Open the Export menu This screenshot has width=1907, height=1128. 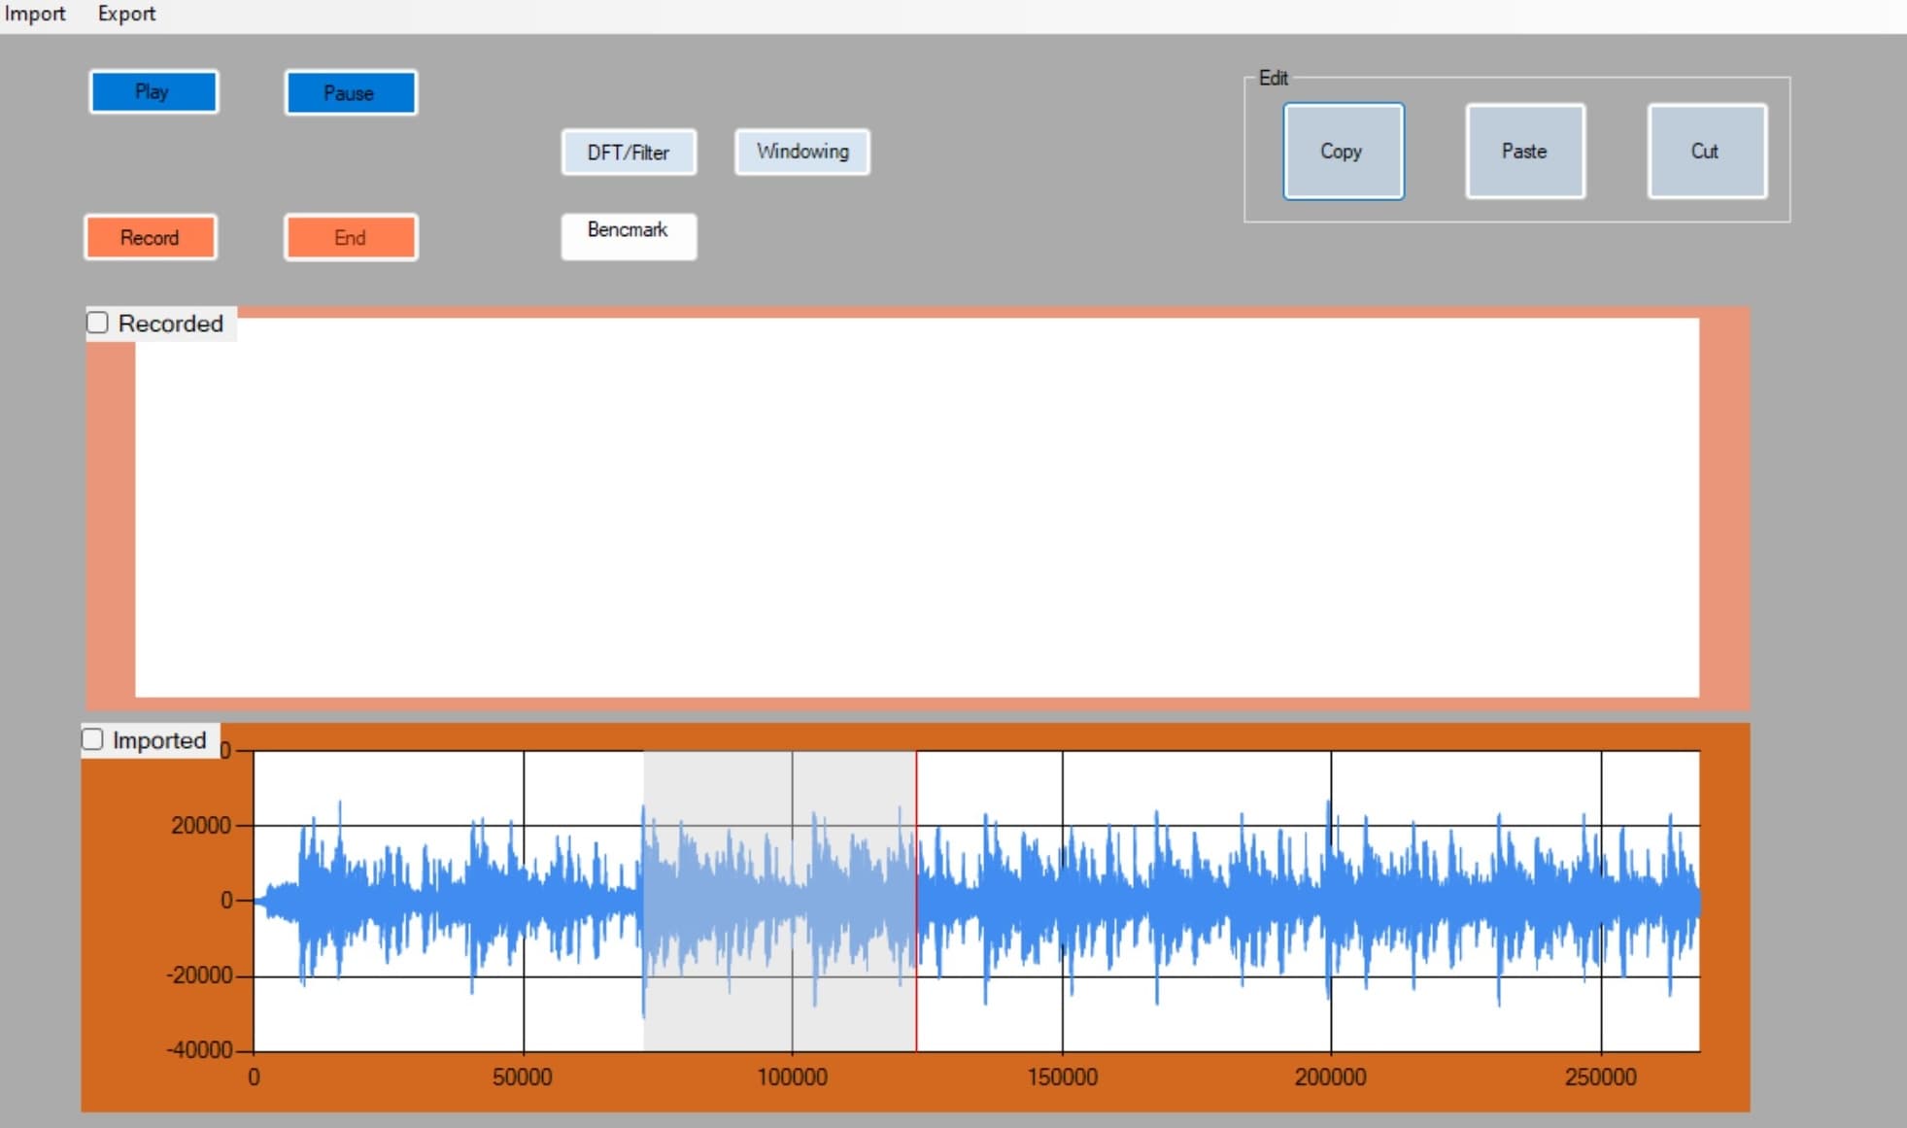(x=123, y=15)
